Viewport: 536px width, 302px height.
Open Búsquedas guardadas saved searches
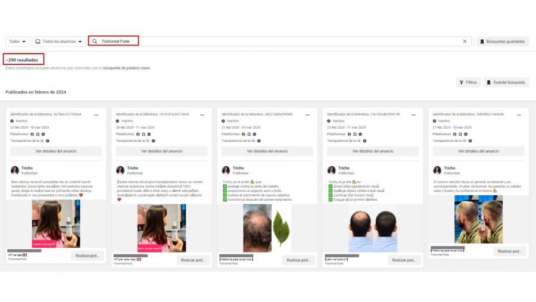[x=501, y=42]
